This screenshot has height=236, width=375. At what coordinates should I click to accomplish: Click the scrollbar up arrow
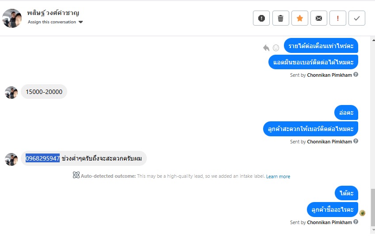(x=372, y=40)
